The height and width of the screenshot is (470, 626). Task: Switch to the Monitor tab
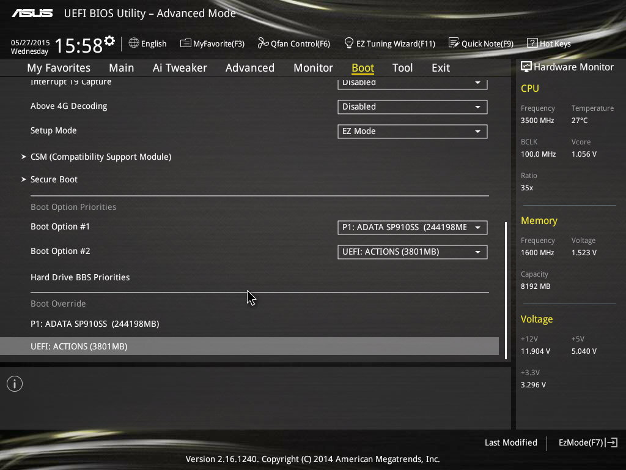[x=314, y=68]
